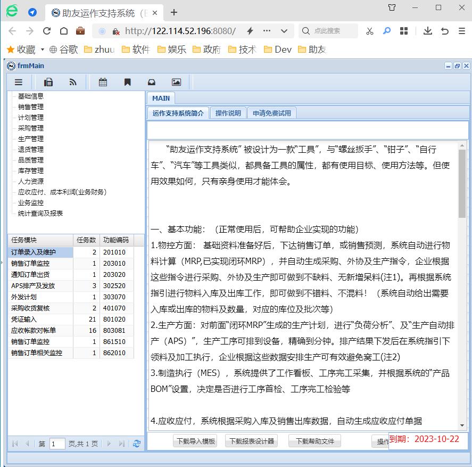Switch to the 操作说明 tab

[x=228, y=113]
